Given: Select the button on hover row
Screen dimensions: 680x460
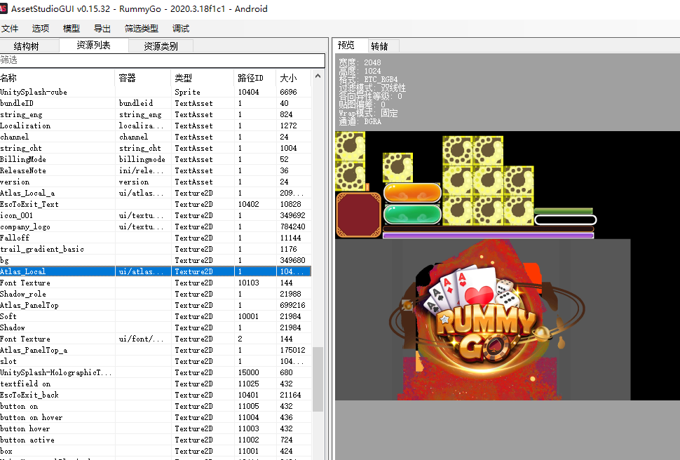Looking at the screenshot, I should point(156,417).
